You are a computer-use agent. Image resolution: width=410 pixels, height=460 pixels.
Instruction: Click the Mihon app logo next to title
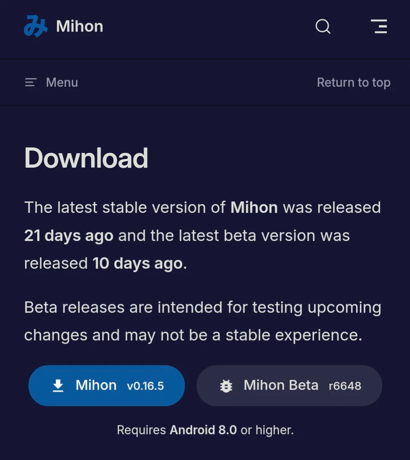36,26
